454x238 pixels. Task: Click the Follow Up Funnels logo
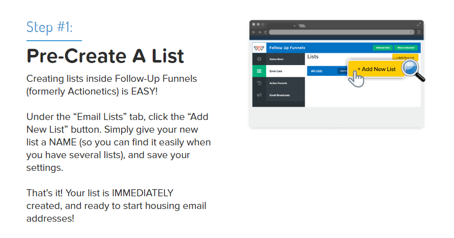point(259,48)
